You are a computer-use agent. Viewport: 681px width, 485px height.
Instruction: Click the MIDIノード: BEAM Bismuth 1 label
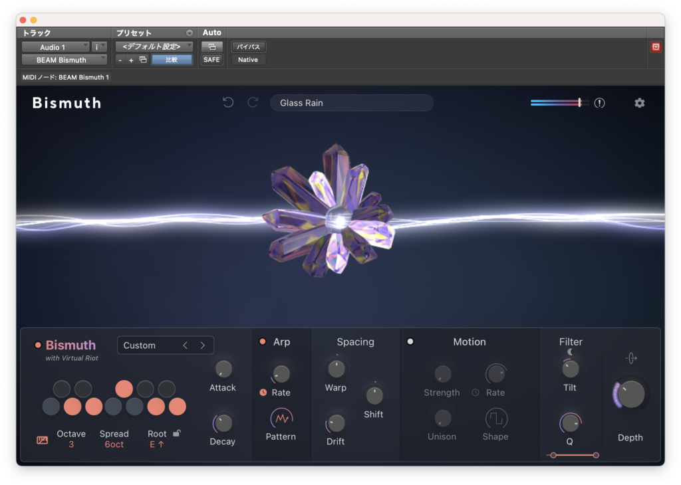[x=66, y=77]
